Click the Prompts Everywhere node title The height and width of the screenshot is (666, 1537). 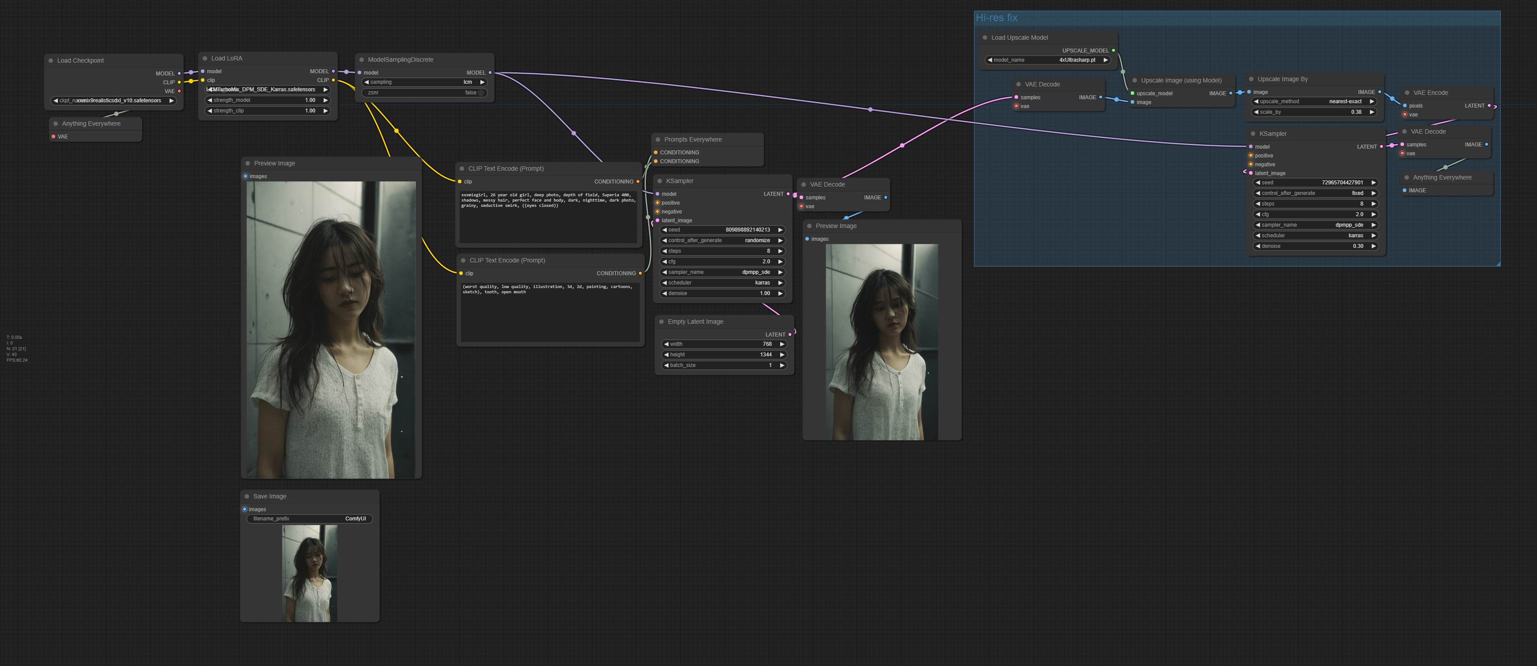pyautogui.click(x=693, y=139)
